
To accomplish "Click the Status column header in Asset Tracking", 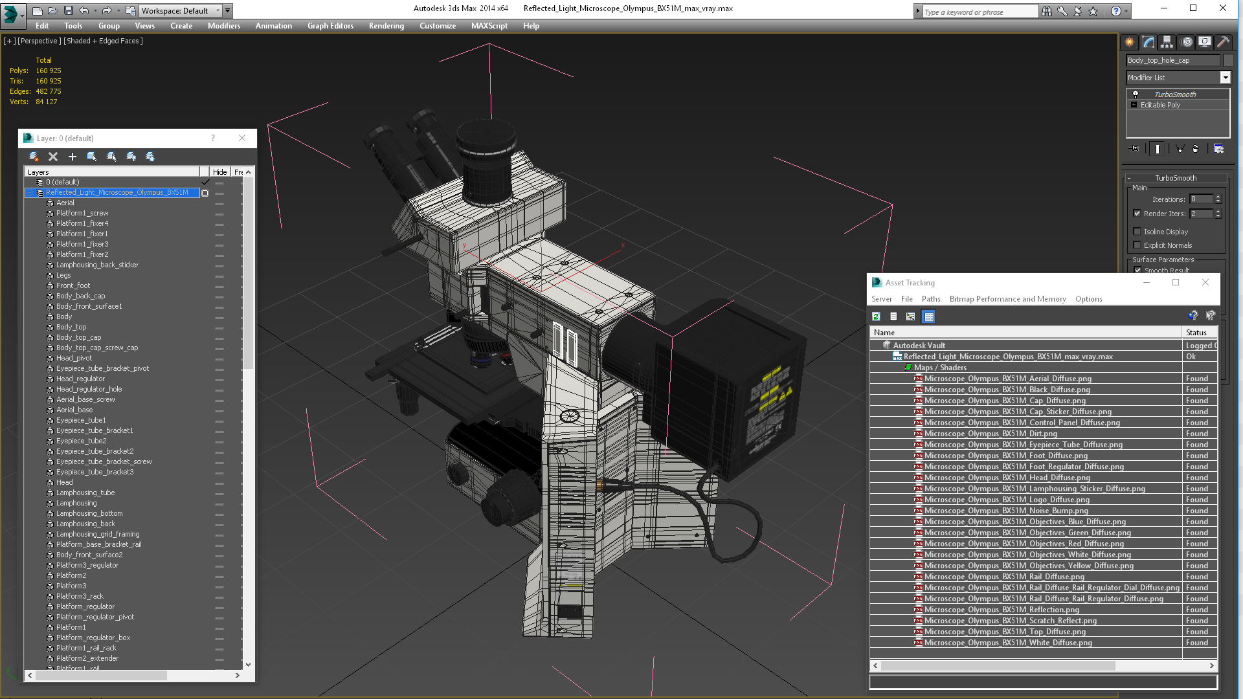I will (1200, 333).
